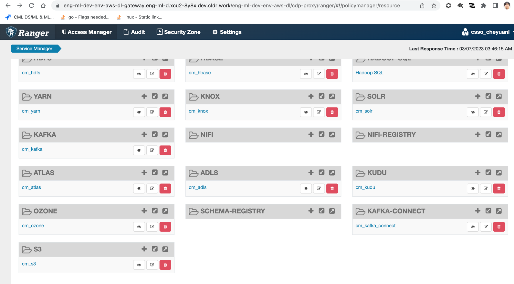Viewport: 514px width, 284px height.
Task: Edit the cm_kafka_connect service
Action: [x=485, y=227]
